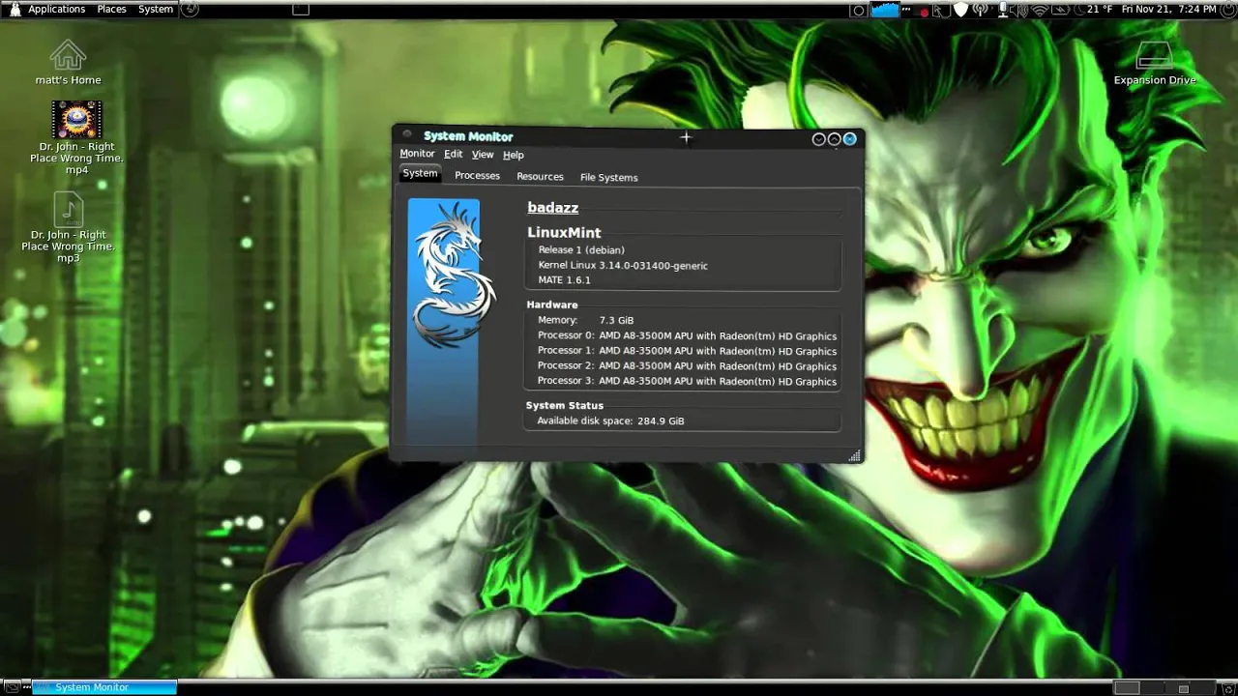Image resolution: width=1238 pixels, height=696 pixels.
Task: Open the clock showing Fri Nov 21, 7:24 PM
Action: coord(1168,9)
